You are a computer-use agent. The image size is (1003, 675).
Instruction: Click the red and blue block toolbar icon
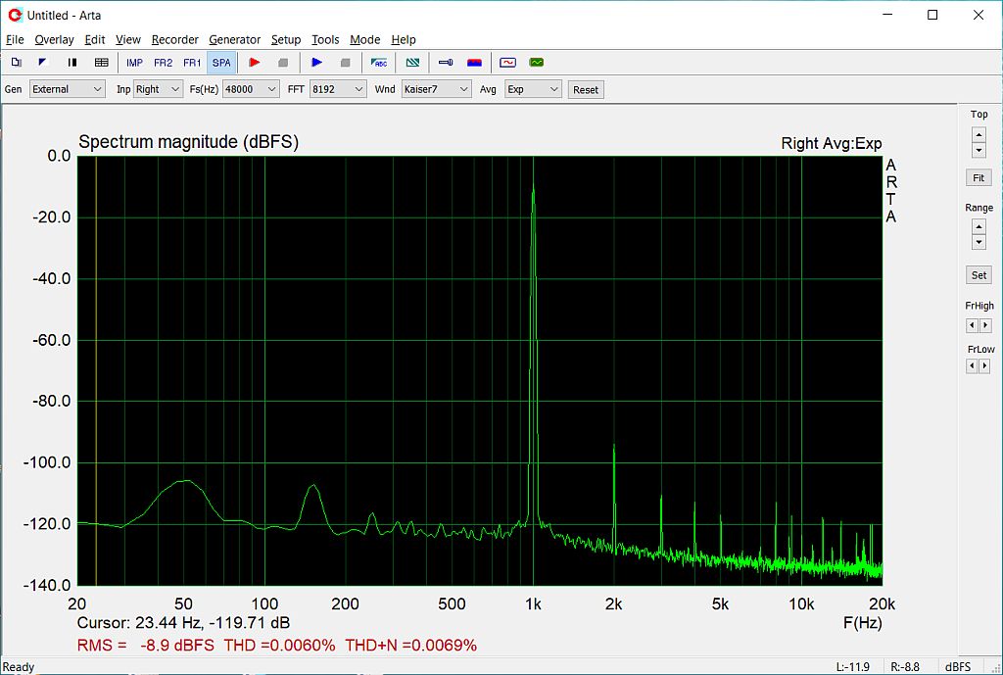click(x=474, y=62)
